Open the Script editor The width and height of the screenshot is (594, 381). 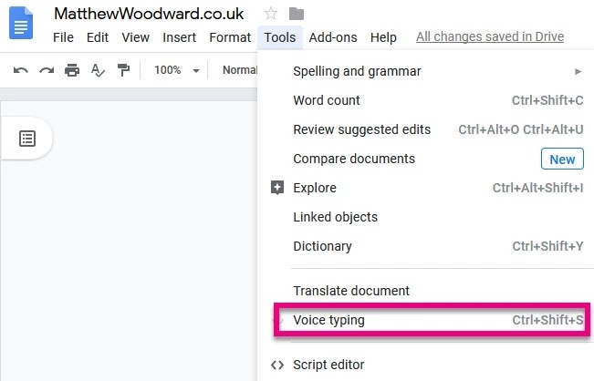tap(425, 365)
